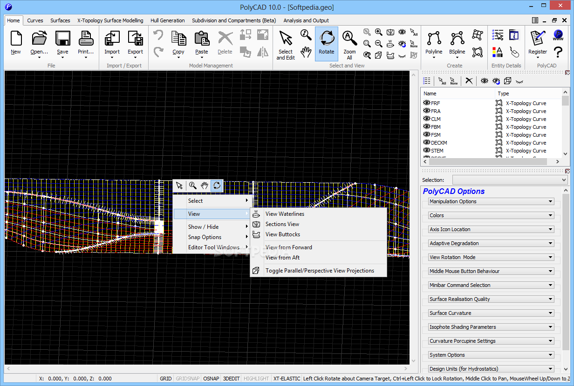This screenshot has height=386, width=574.
Task: Click the dynamic zoom magnifier above the hand
Action: (306, 34)
